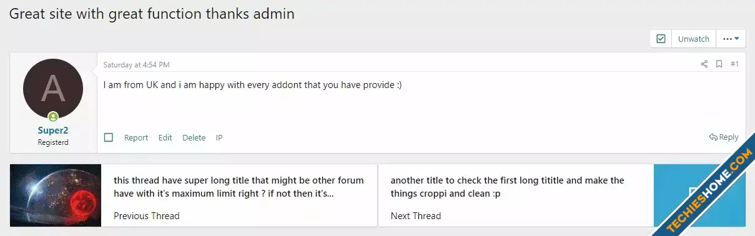View the poster's IP
Image resolution: width=755 pixels, height=236 pixels.
(x=219, y=137)
